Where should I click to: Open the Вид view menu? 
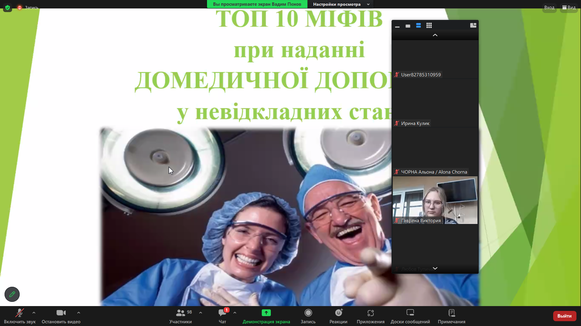tap(569, 8)
